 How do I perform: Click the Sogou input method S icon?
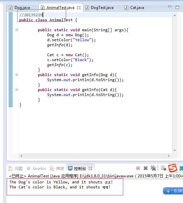click(x=173, y=168)
